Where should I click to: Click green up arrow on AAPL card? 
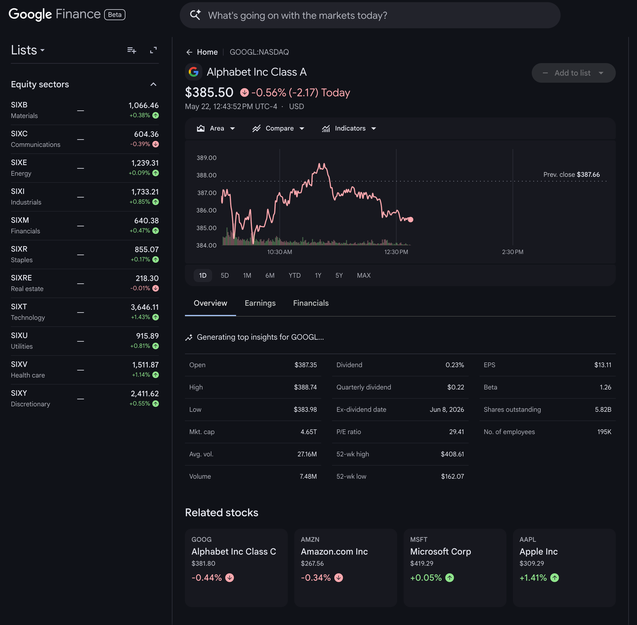point(555,578)
